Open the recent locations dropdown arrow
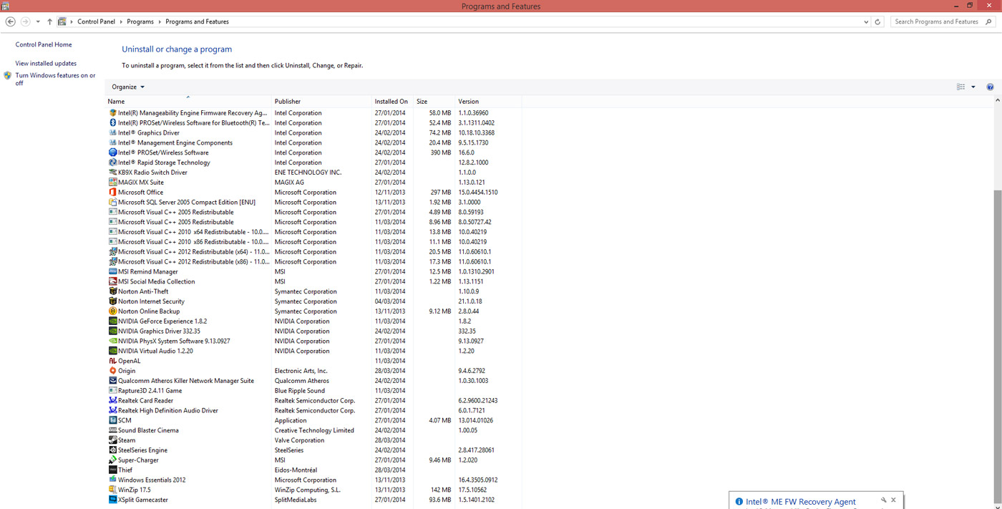Viewport: 1002px width, 509px height. pos(38,21)
